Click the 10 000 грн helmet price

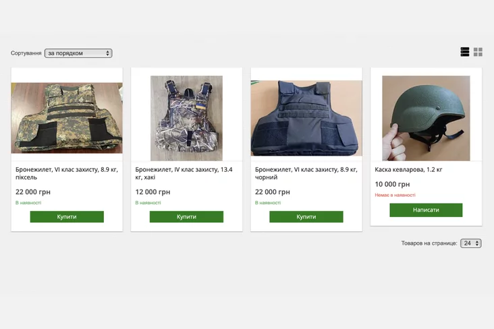pyautogui.click(x=392, y=184)
